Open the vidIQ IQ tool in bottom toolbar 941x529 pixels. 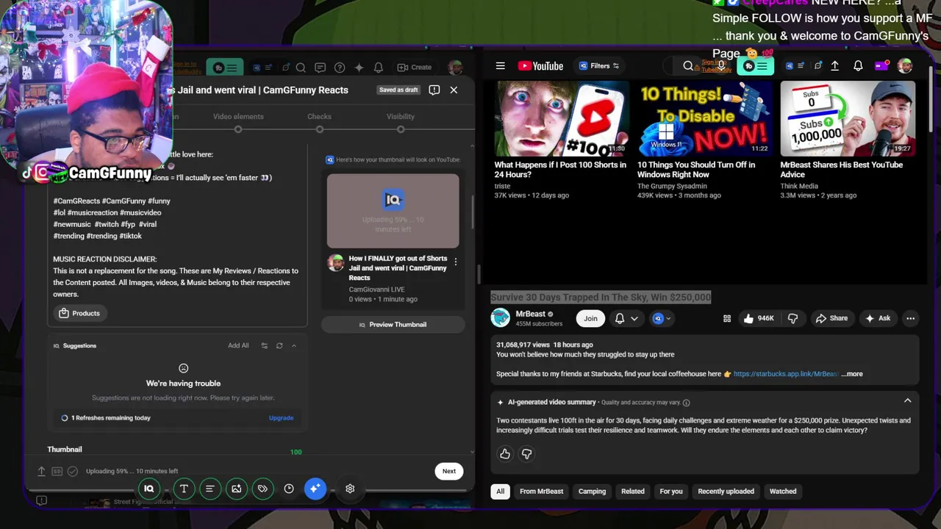tap(149, 489)
